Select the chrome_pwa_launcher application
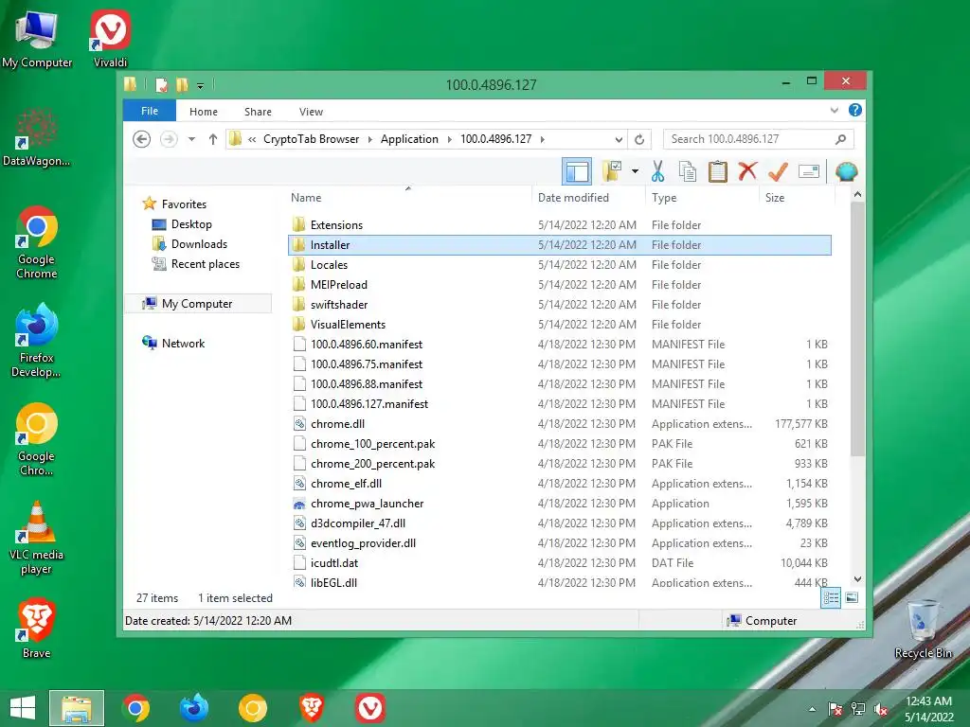 [368, 504]
